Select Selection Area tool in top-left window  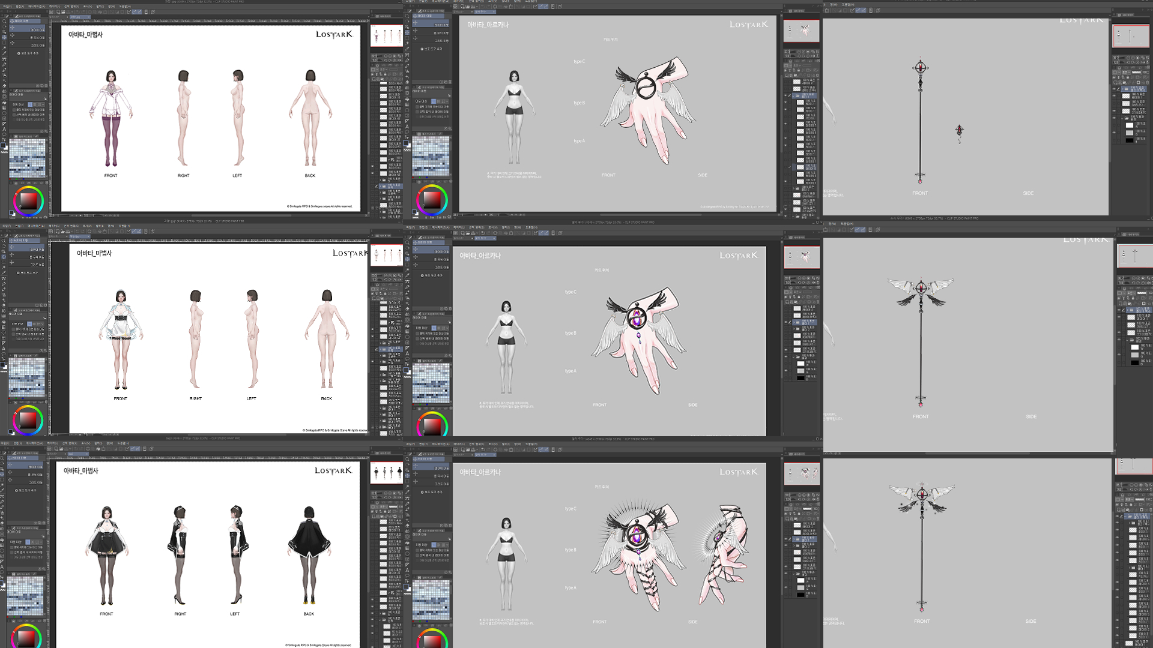click(x=4, y=43)
